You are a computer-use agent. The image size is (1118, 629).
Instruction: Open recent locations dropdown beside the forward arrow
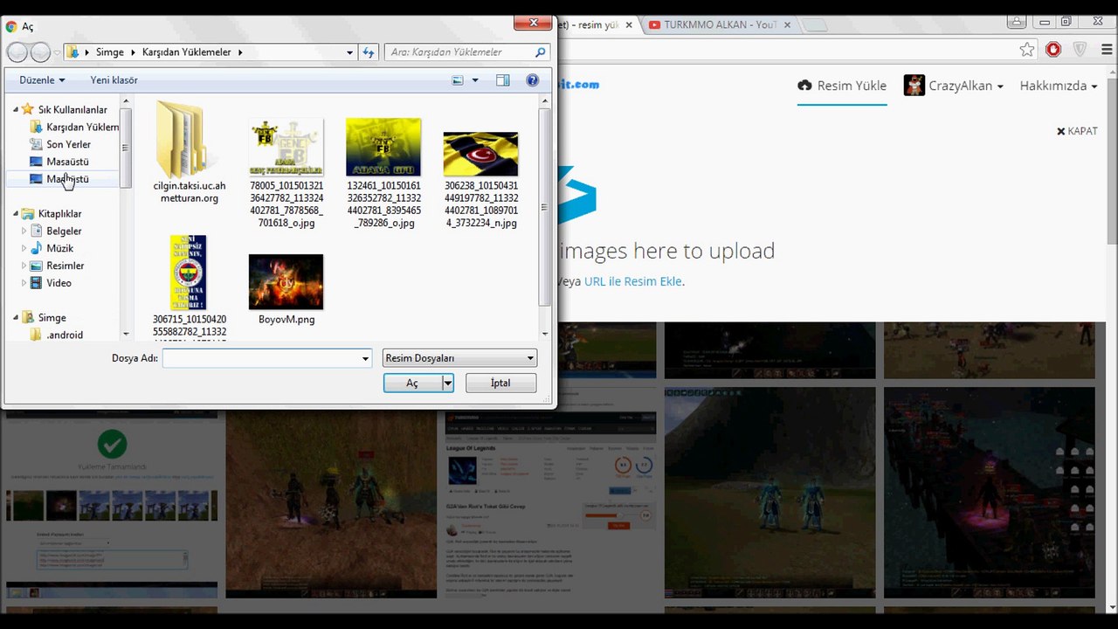coord(57,52)
